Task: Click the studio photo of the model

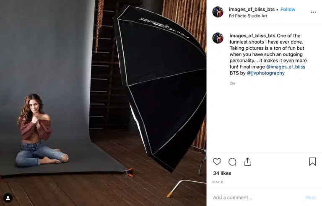Action: click(103, 103)
